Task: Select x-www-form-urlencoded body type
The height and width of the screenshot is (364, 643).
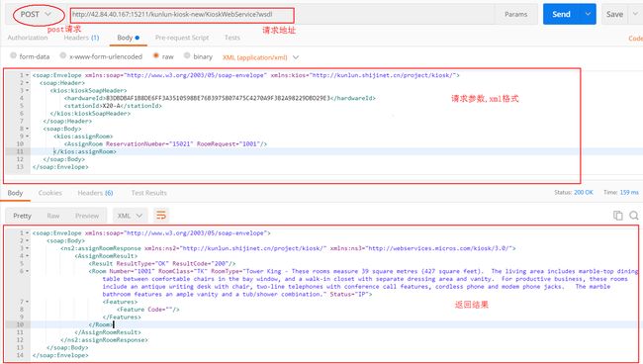Action: click(x=101, y=56)
